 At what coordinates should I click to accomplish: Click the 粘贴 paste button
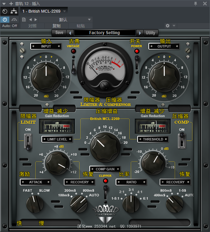[81, 26]
